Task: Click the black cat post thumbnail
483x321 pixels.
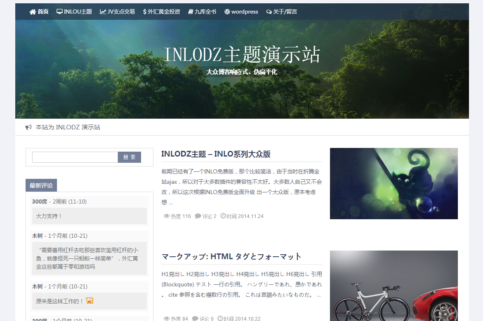Action: click(393, 183)
